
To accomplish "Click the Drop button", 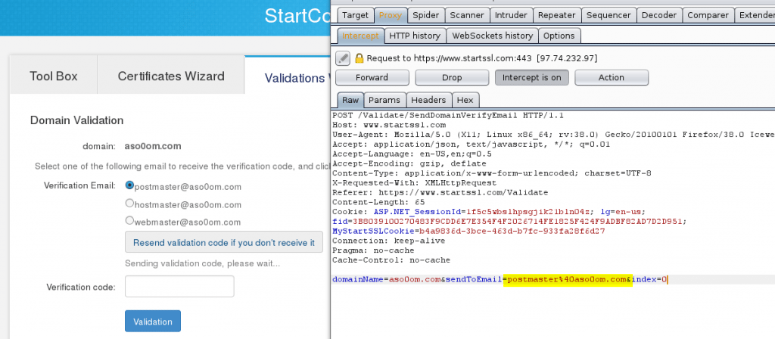I will (452, 78).
